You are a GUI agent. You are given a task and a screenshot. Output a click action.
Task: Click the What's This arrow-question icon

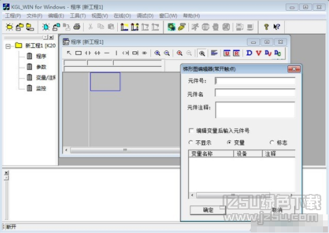tap(277, 27)
